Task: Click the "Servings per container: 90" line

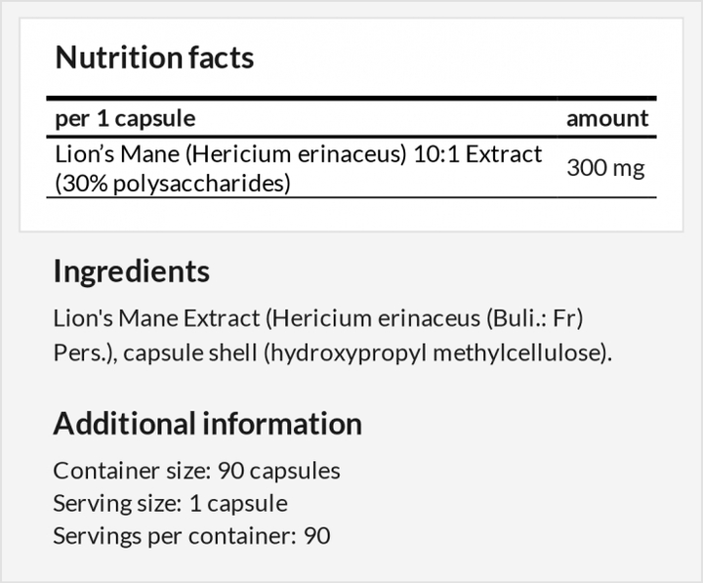Action: 191,536
